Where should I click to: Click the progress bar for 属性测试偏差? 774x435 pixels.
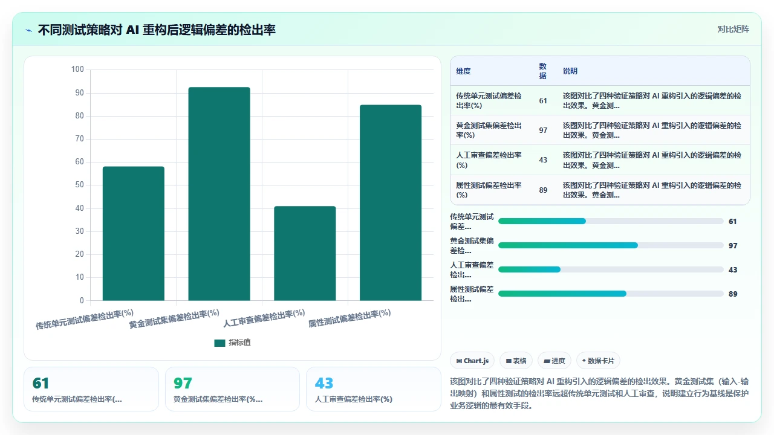click(x=611, y=294)
